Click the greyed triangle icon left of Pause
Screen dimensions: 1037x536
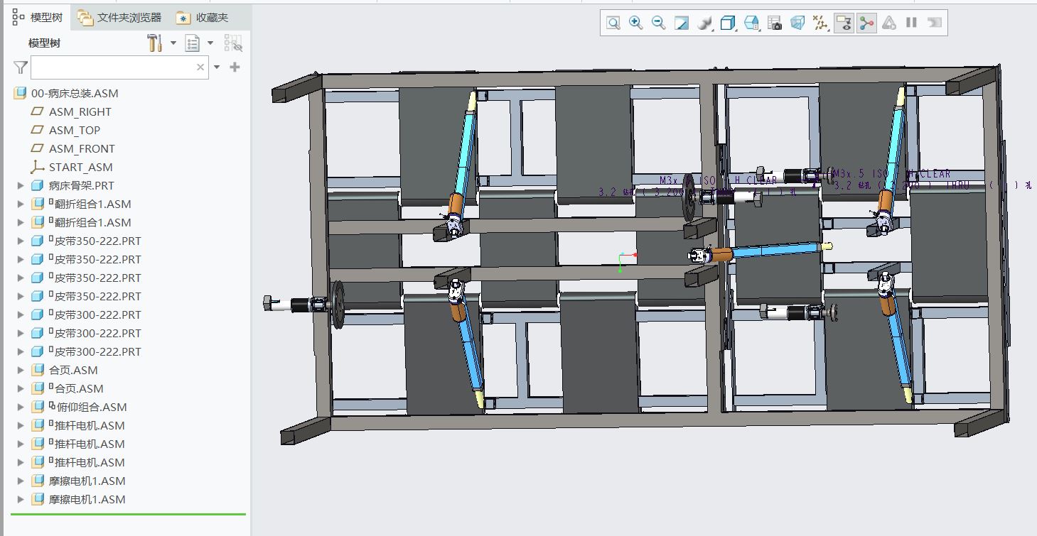(889, 23)
